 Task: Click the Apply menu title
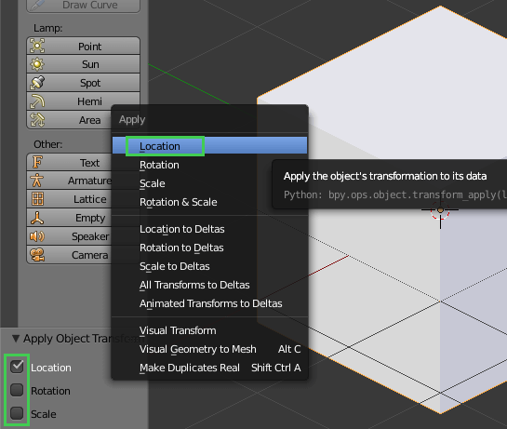click(x=132, y=120)
